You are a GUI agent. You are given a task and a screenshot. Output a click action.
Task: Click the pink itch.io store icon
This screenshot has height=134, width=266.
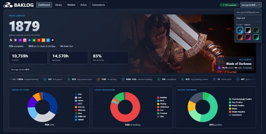coord(25,40)
